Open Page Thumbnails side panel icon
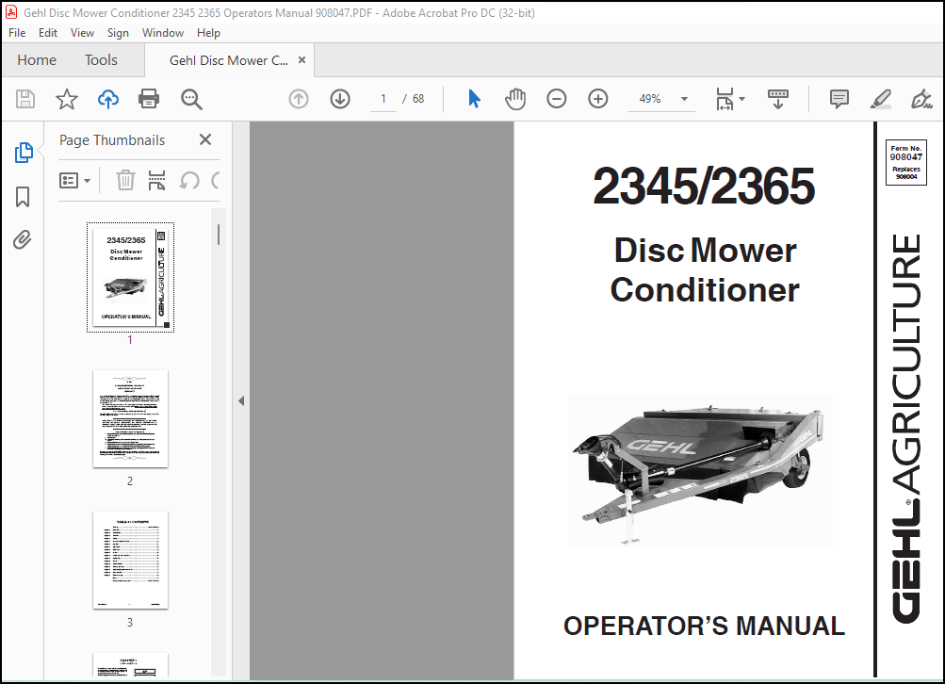The width and height of the screenshot is (945, 684). [x=24, y=153]
